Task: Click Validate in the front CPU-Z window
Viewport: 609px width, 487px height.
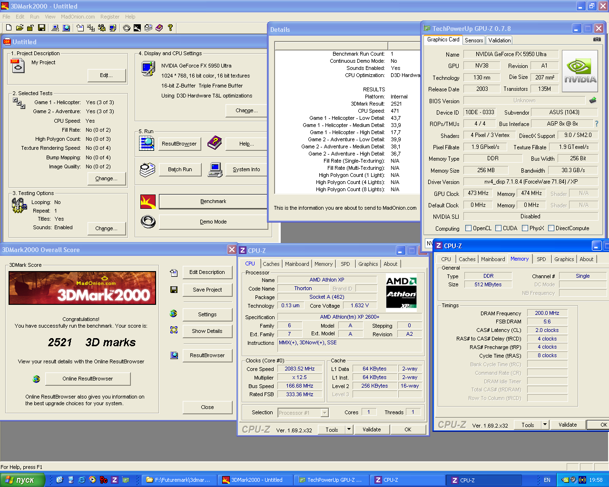Action: click(x=372, y=429)
